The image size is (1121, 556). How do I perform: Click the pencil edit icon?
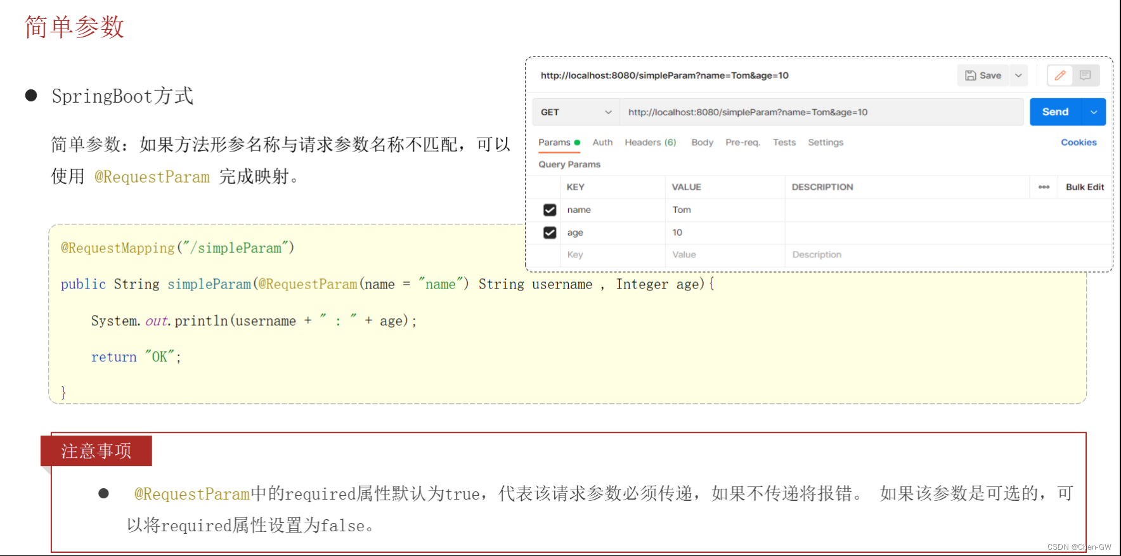[x=1059, y=75]
